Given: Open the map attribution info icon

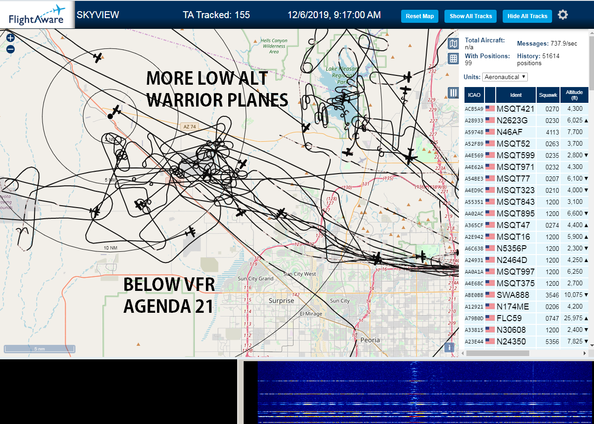Looking at the screenshot, I should (x=450, y=347).
